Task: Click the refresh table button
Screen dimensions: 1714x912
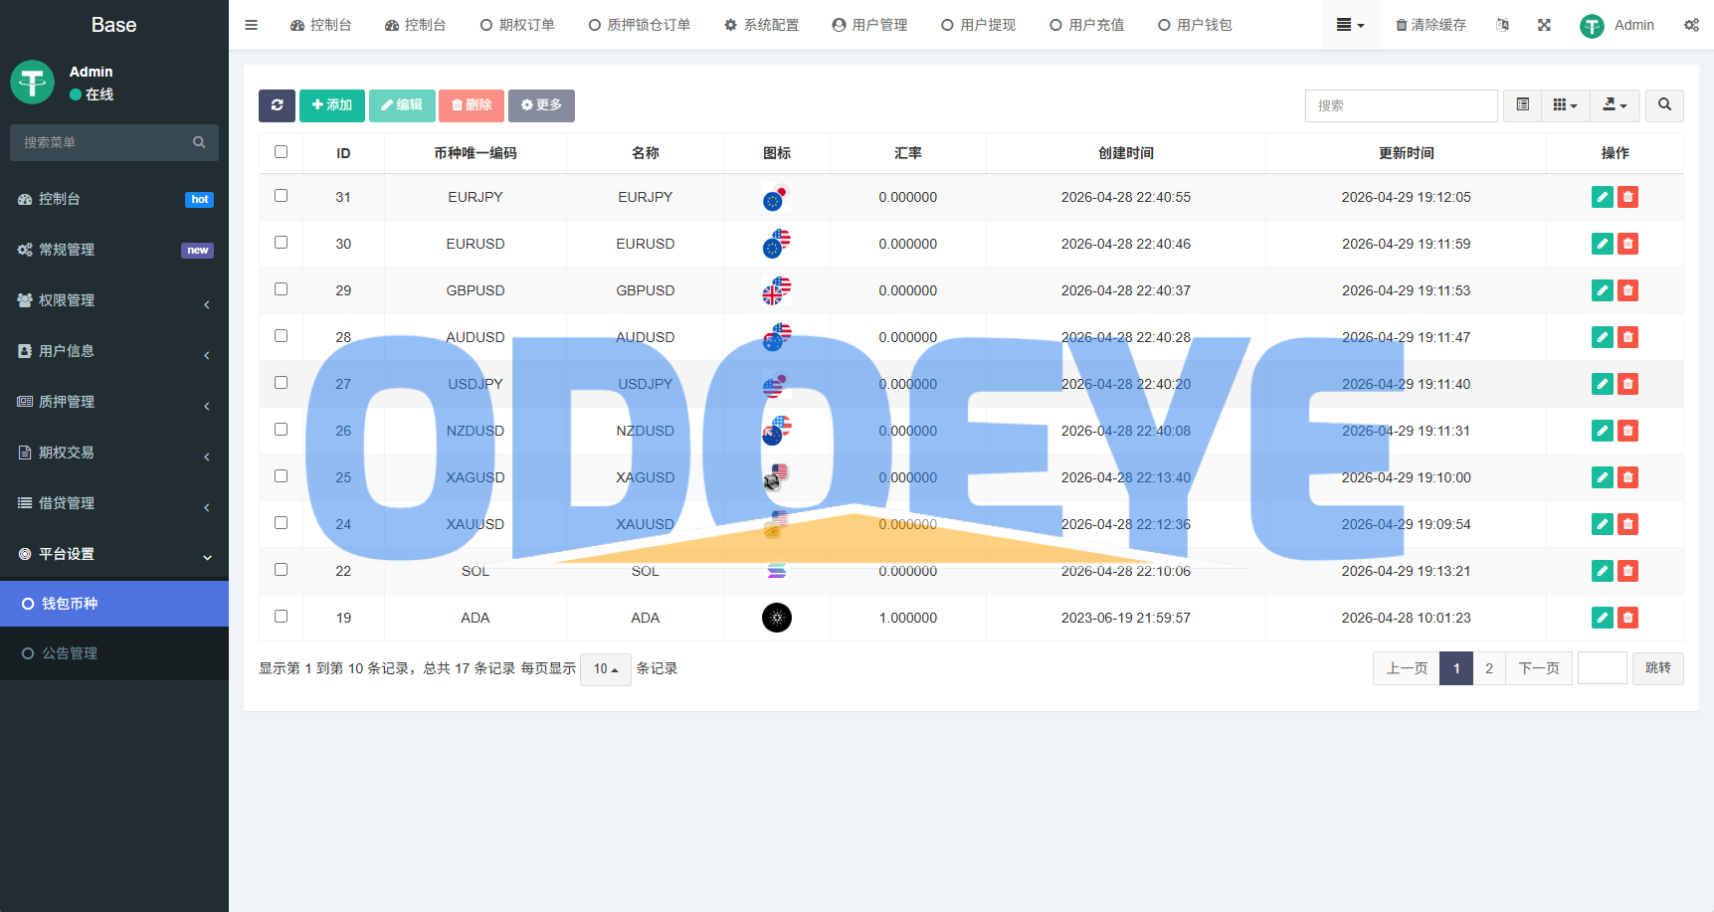Action: (x=277, y=105)
